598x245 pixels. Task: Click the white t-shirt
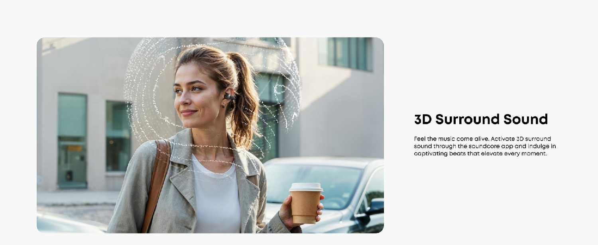(x=215, y=195)
